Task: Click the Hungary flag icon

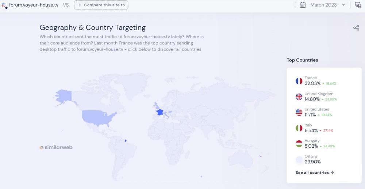Action: click(x=299, y=144)
